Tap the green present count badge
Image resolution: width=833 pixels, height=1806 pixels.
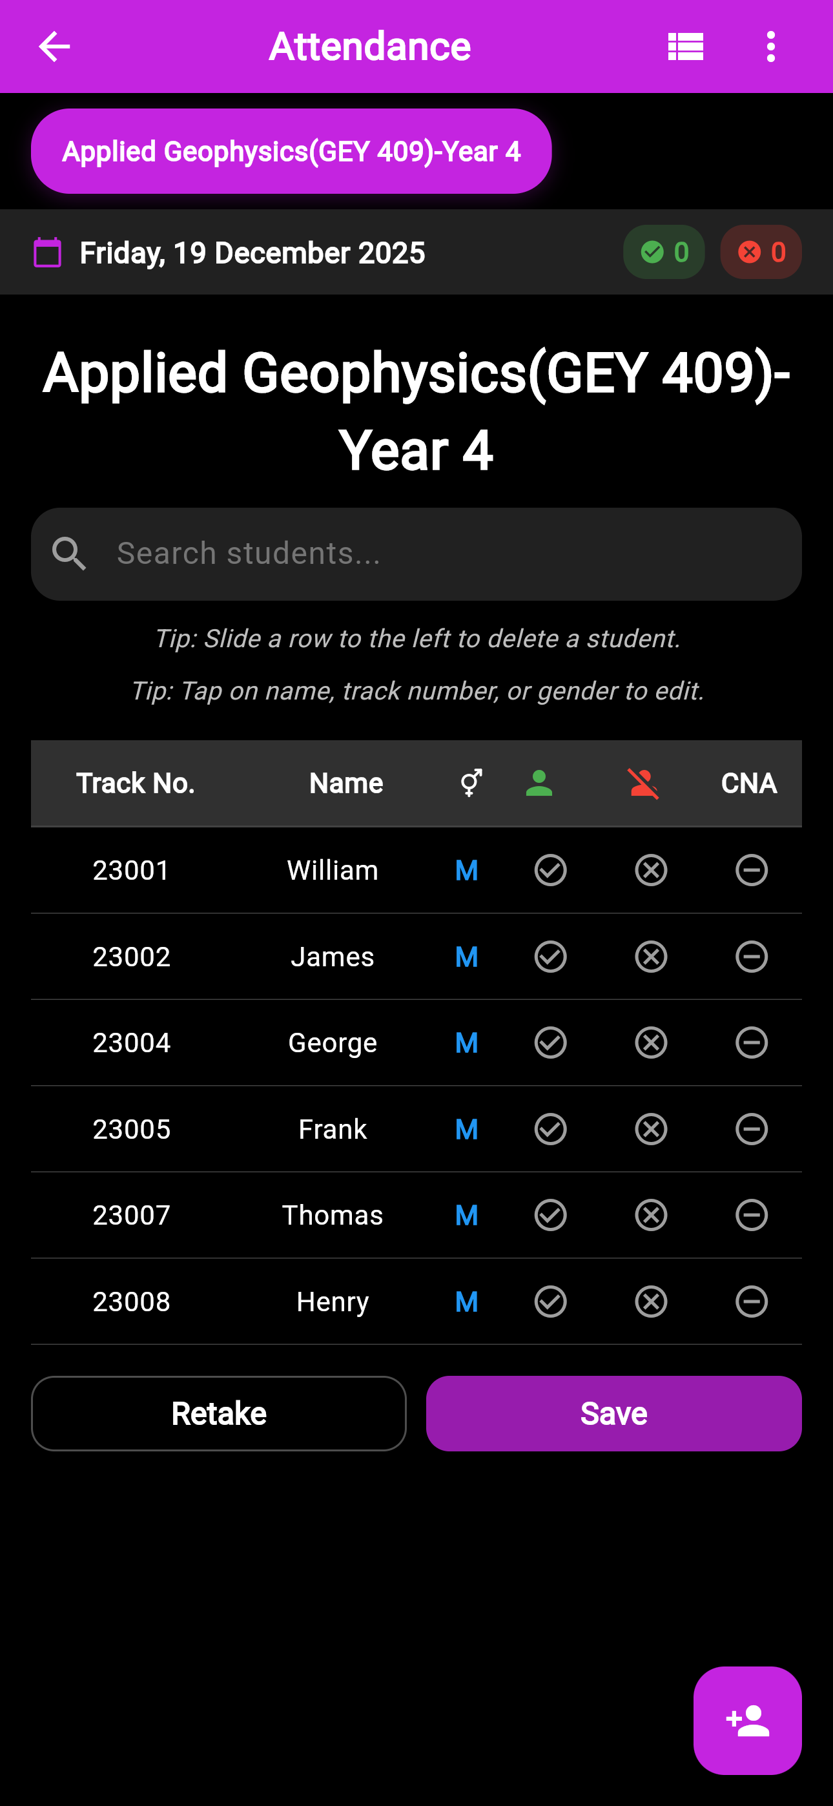coord(663,253)
